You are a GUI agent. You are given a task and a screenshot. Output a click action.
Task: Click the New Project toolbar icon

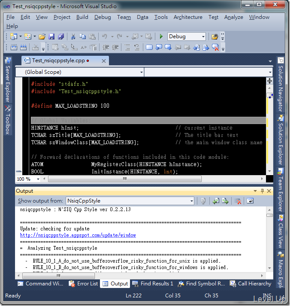pos(14,36)
